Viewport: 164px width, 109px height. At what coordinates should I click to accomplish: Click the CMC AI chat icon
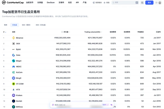point(53,105)
